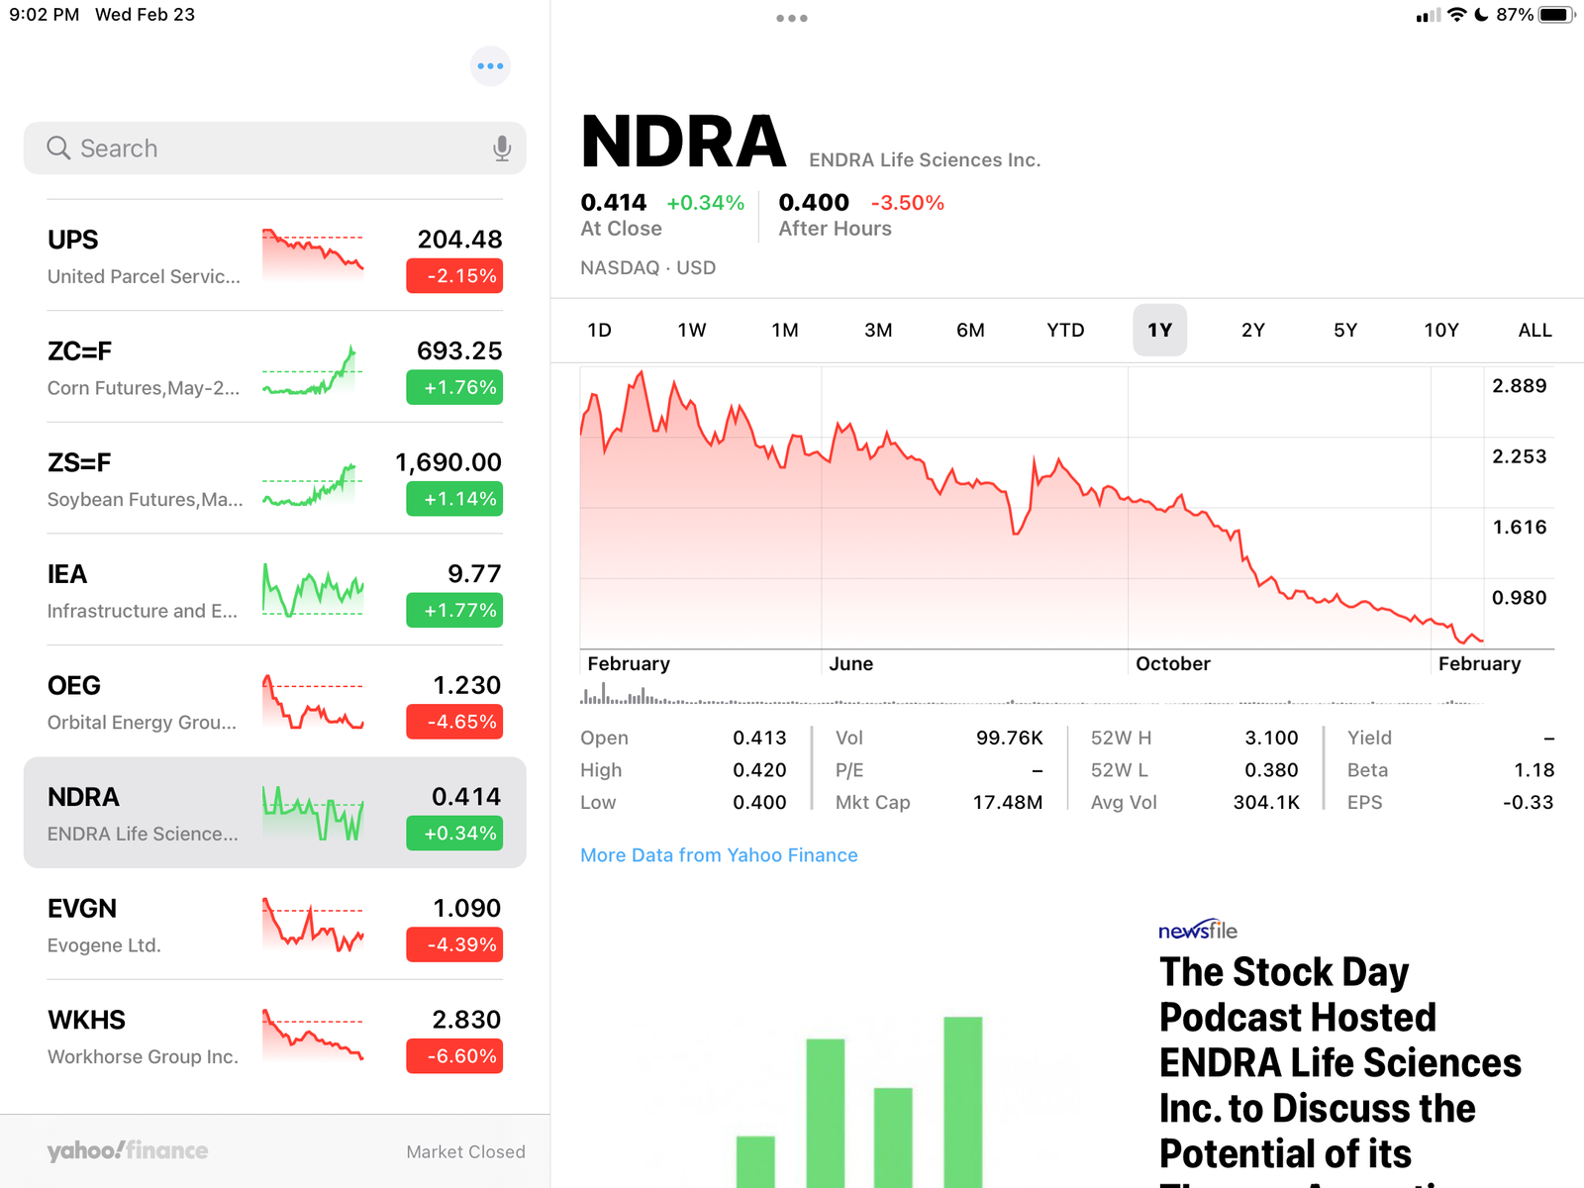The image size is (1584, 1188).
Task: Open EVGN Evogene Ltd. row
Action: [274, 925]
